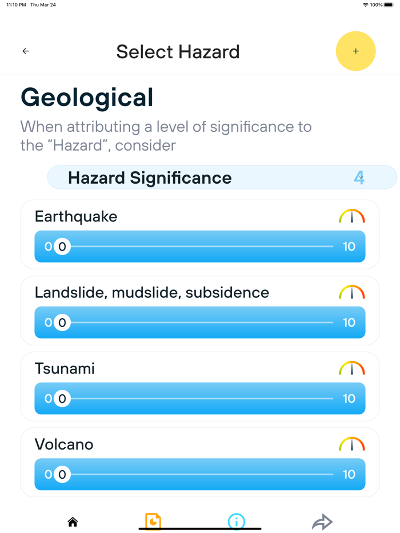Click the Earthquake slider handle
The width and height of the screenshot is (400, 533).
[x=62, y=247]
